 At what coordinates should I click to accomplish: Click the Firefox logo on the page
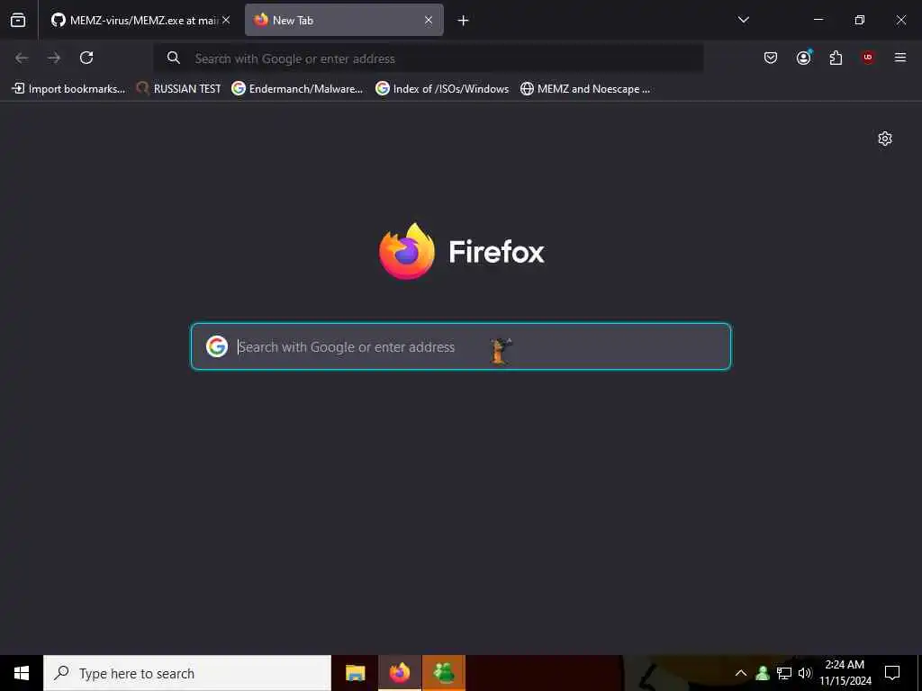point(407,251)
